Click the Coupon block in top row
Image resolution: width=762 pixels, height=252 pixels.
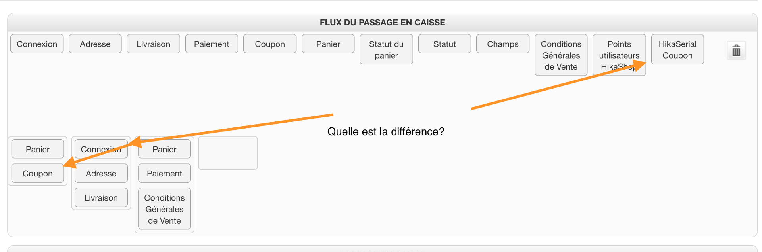click(x=270, y=44)
